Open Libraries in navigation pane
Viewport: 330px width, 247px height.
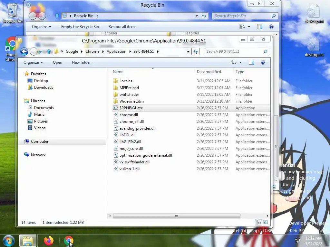pos(38,101)
